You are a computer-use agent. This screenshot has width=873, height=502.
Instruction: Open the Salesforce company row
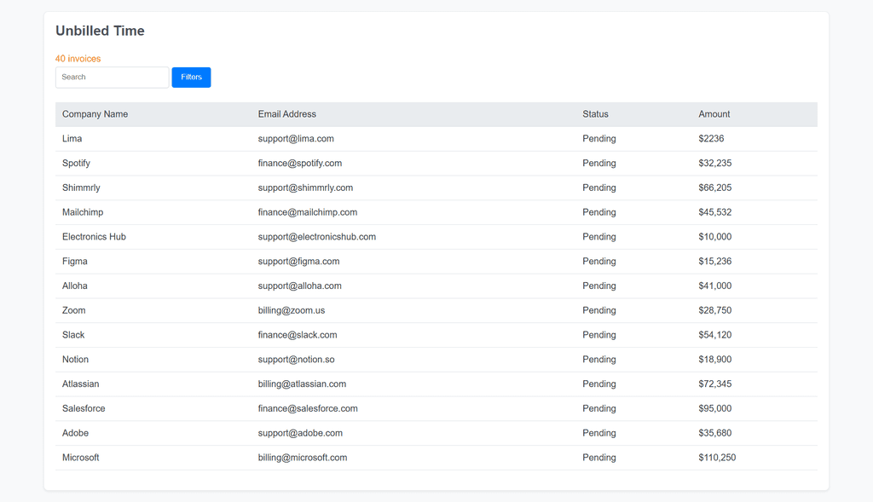(x=436, y=408)
